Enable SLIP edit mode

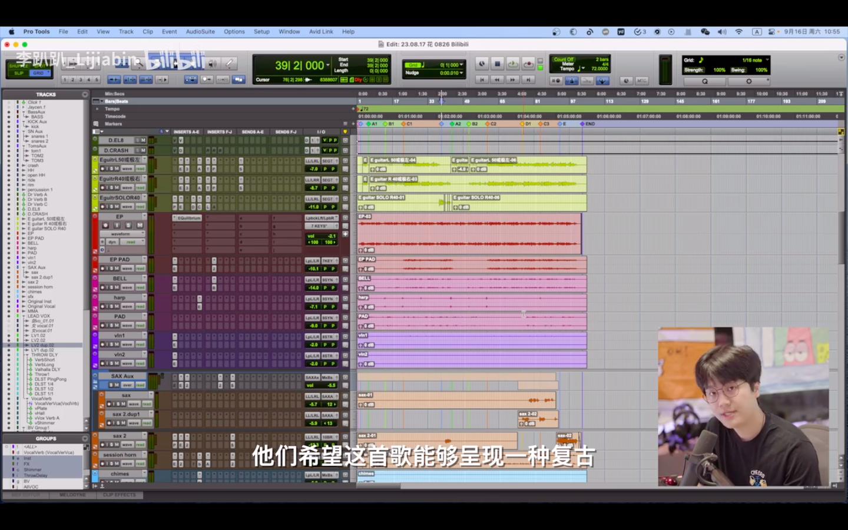tap(18, 73)
